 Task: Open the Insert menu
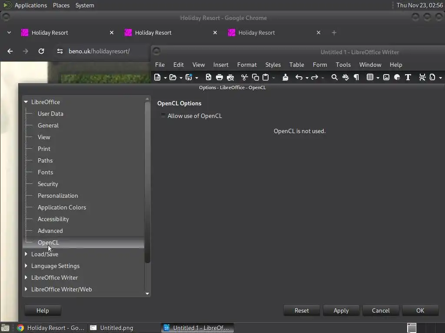pyautogui.click(x=221, y=65)
